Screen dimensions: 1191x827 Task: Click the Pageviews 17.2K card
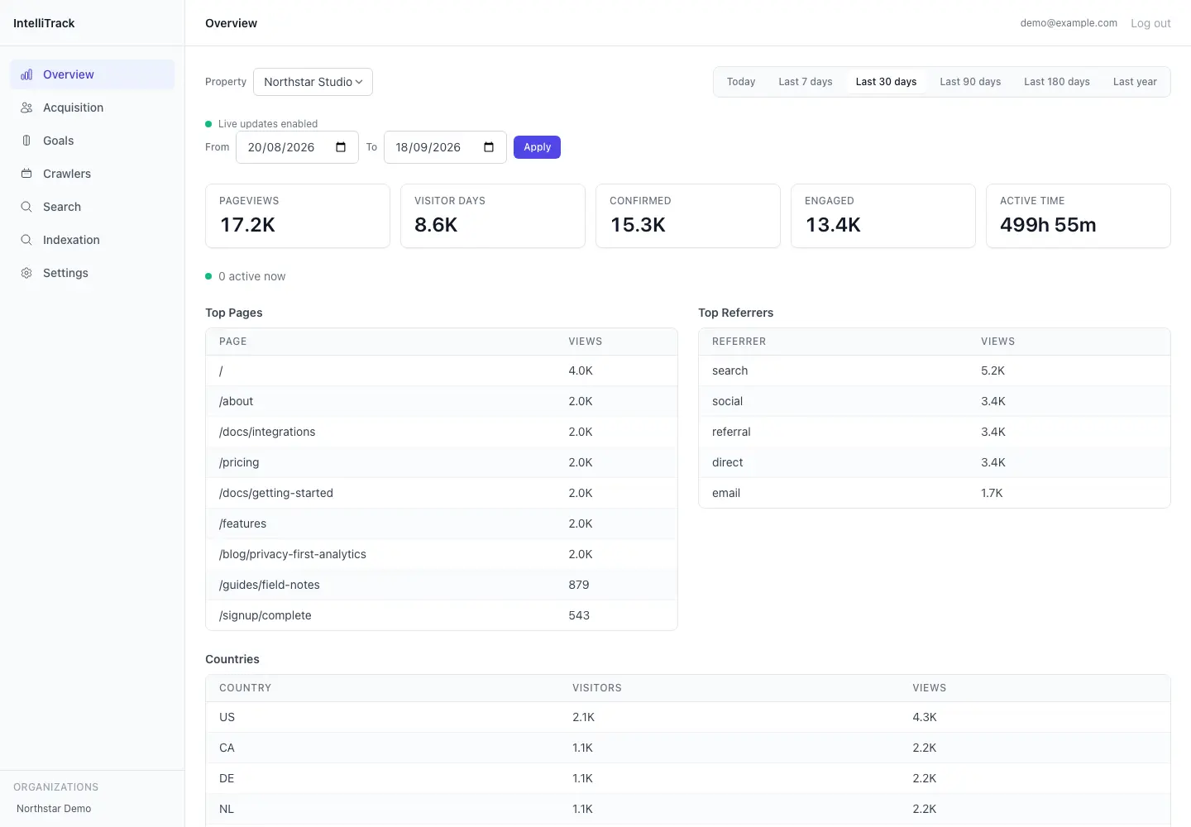298,216
